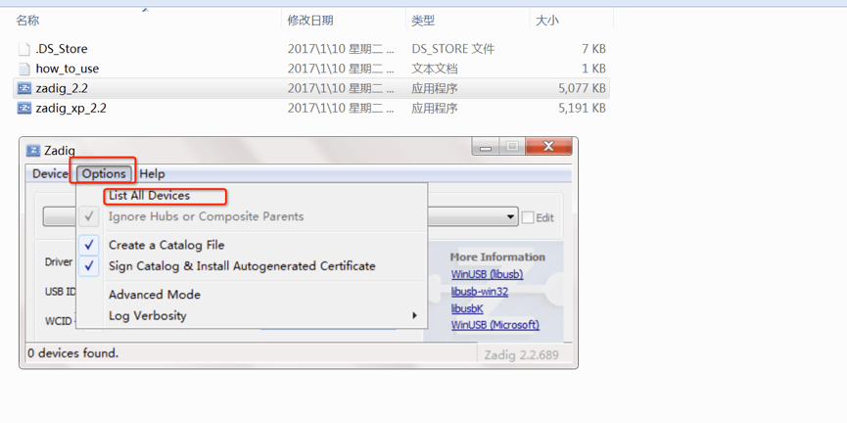Click the 0 devices found status text
This screenshot has width=847, height=423.
point(72,353)
